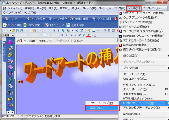This screenshot has height=120, width=169.
Task: Open the font color dropdown arrow
Action: [x=93, y=35]
